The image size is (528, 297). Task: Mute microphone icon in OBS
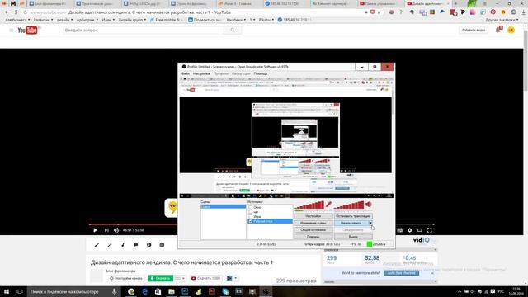coord(328,204)
